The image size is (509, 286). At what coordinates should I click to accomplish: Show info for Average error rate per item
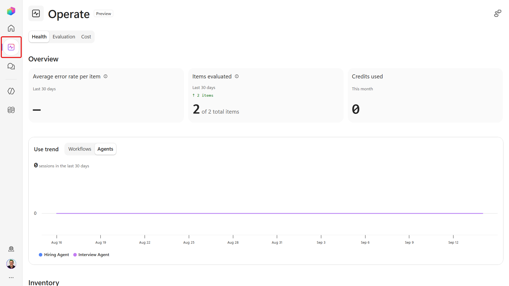coord(106,76)
